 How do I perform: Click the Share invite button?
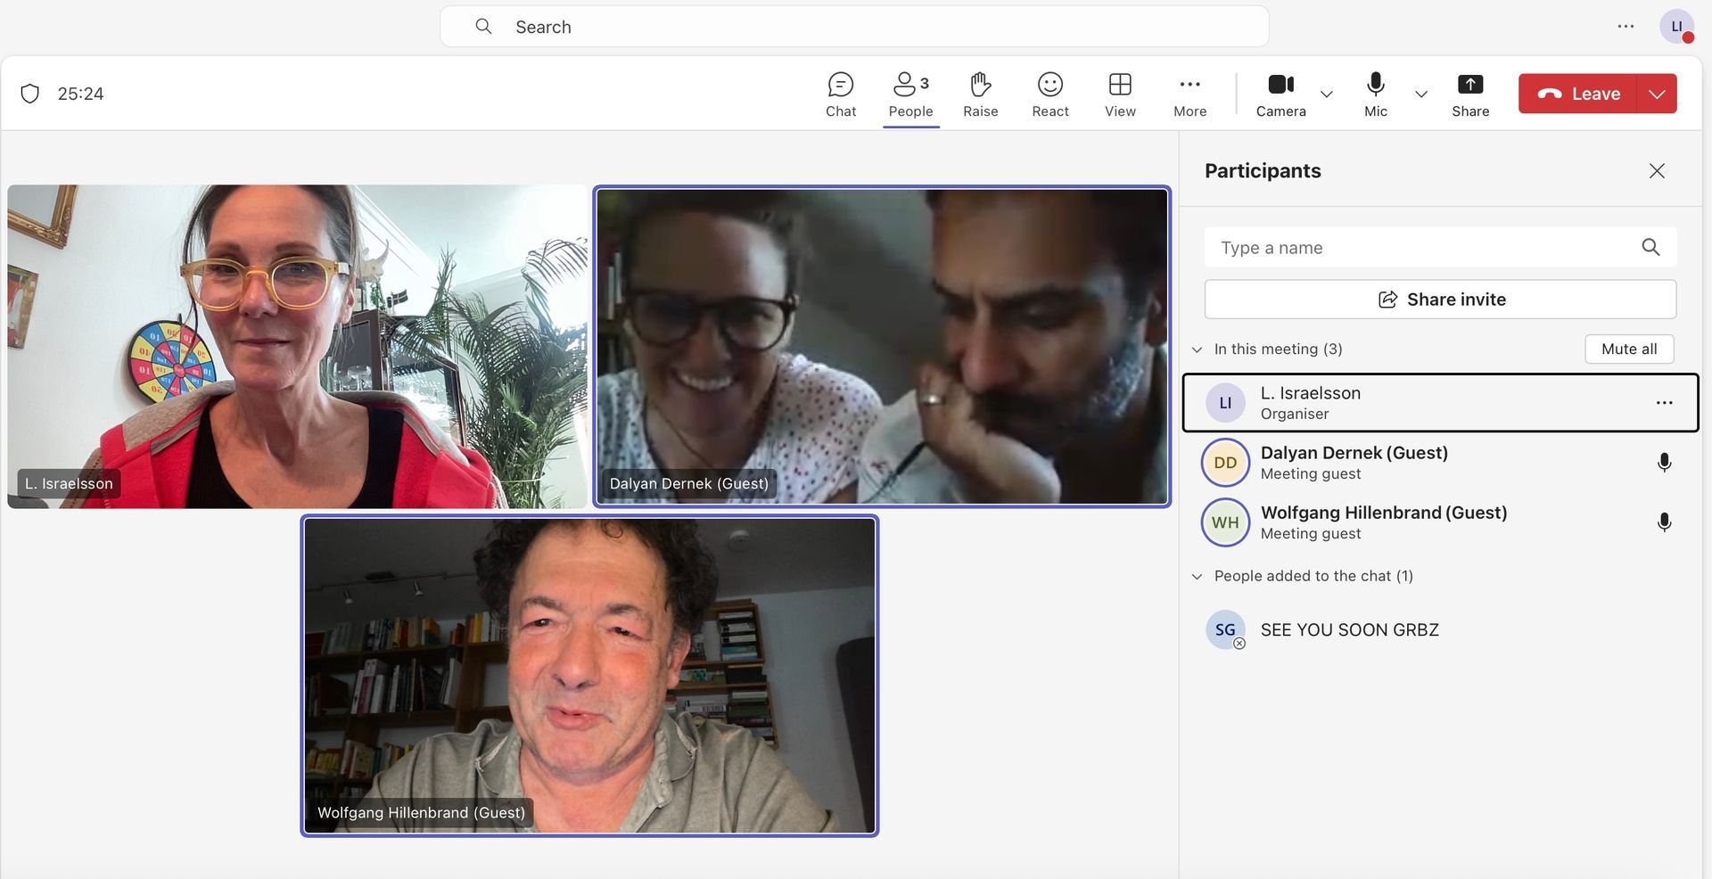(x=1440, y=300)
